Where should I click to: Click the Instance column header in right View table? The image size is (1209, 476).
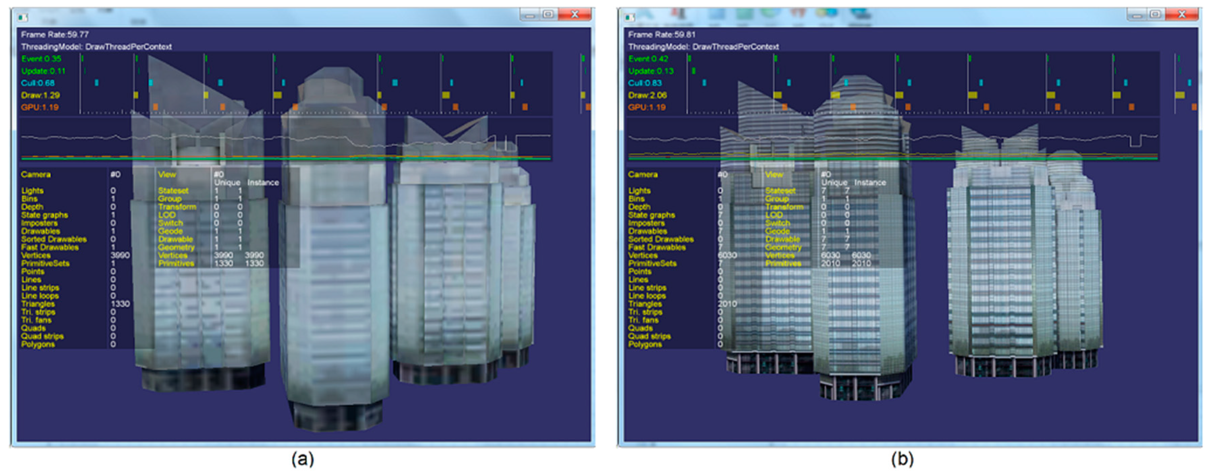point(870,182)
